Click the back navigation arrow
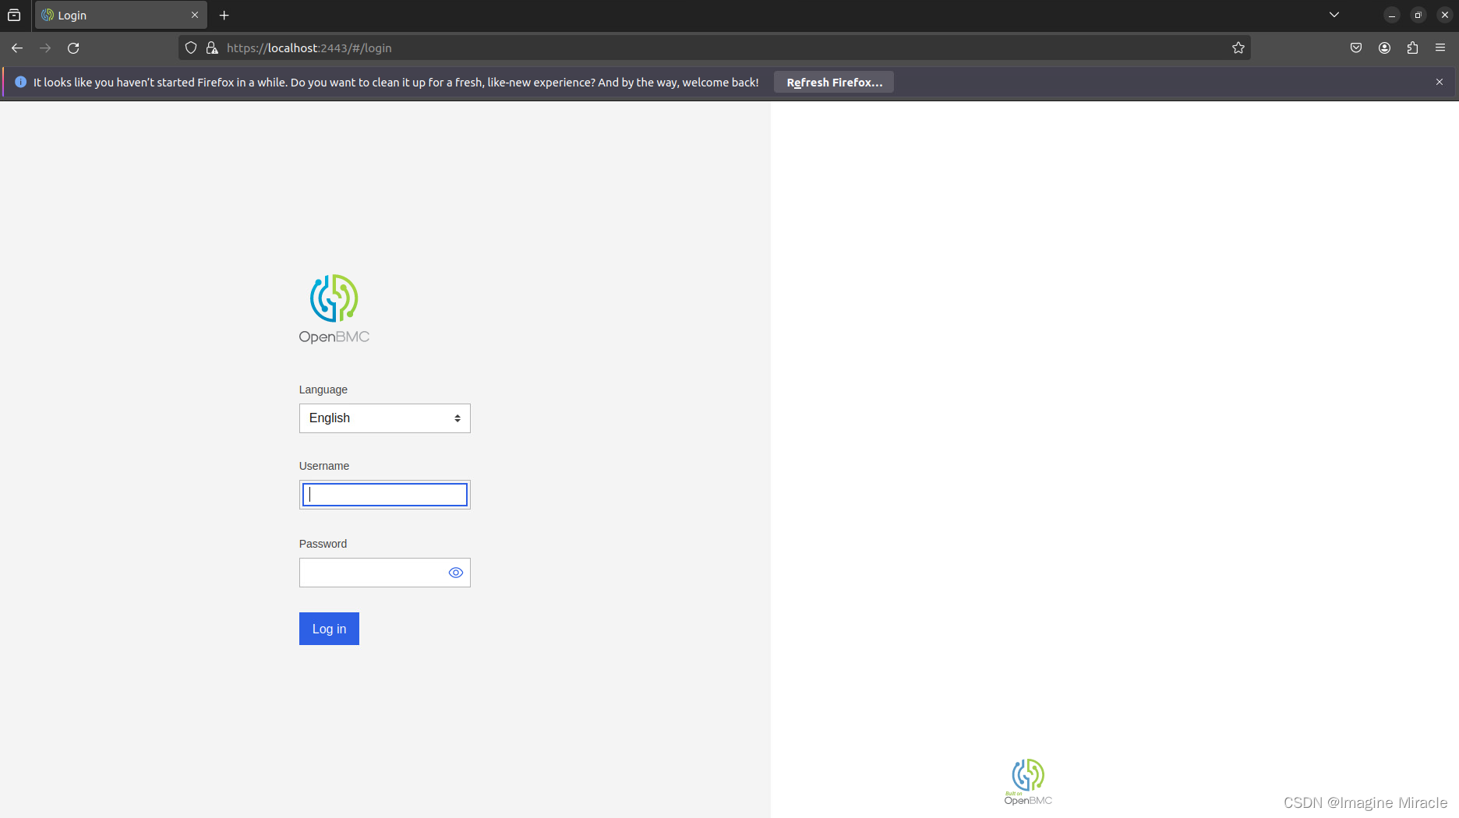This screenshot has height=818, width=1459. pos(16,48)
